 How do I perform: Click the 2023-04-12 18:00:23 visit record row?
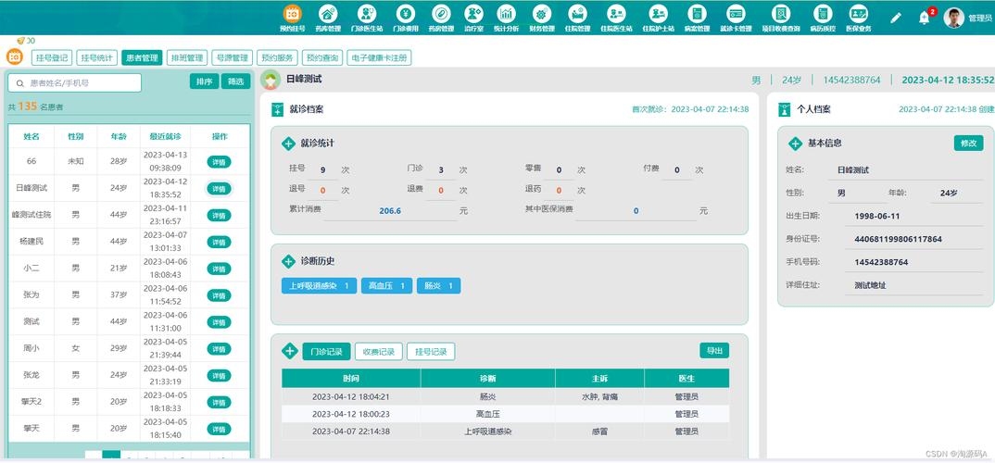[505, 414]
